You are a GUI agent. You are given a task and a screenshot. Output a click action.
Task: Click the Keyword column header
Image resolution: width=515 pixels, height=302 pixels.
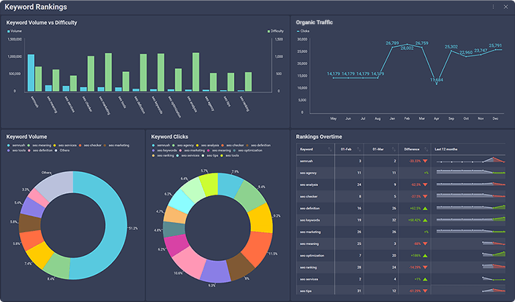pyautogui.click(x=306, y=149)
